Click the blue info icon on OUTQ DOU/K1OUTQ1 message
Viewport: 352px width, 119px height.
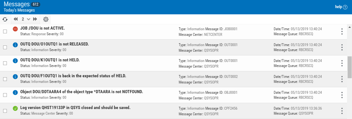[x=15, y=61]
